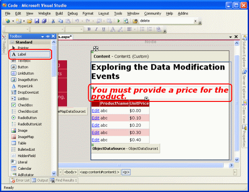Click the Toolbox scroll down arrow
Viewport: 249px width, 192px height.
pos(54,173)
